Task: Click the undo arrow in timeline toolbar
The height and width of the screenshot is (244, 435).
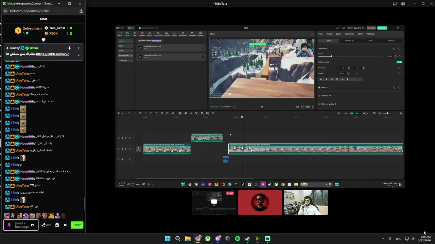Action: 129,113
